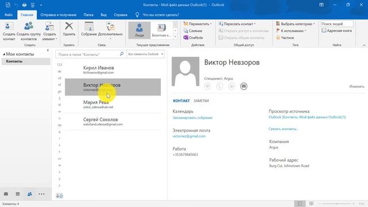Switch to the Notes (ЗАМЕТКИ) tab
Image resolution: width=368 pixels, height=207 pixels.
(201, 101)
